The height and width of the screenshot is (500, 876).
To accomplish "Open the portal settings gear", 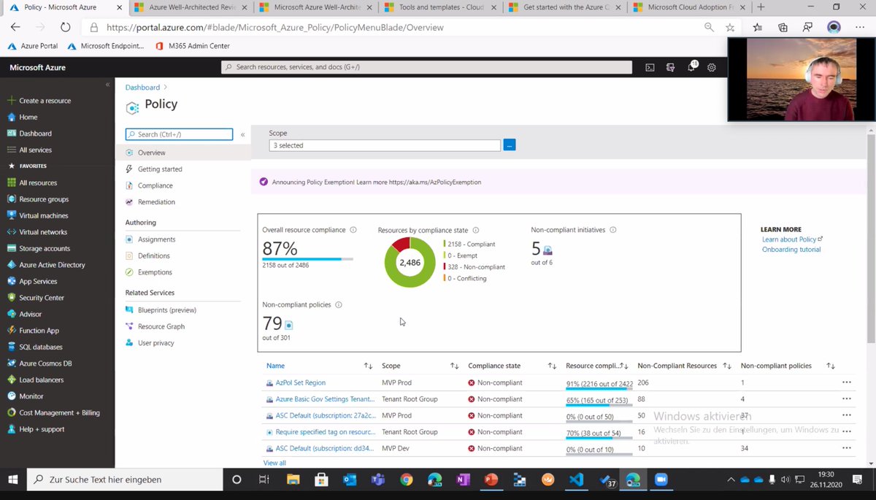I will point(712,67).
